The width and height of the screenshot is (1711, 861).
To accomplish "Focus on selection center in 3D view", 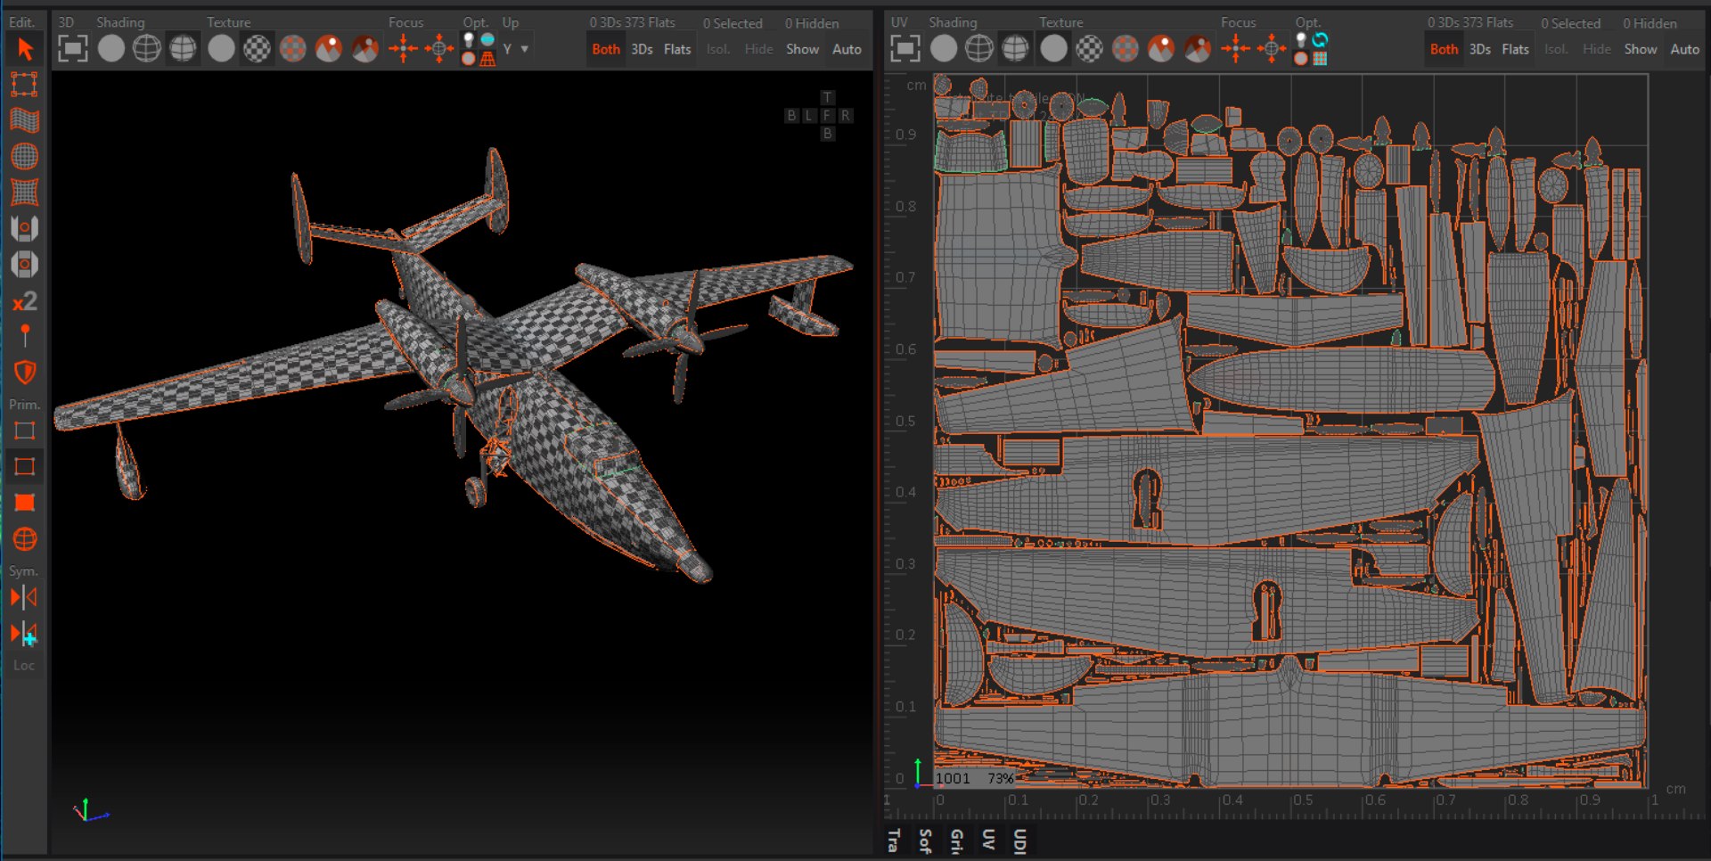I will pos(403,48).
